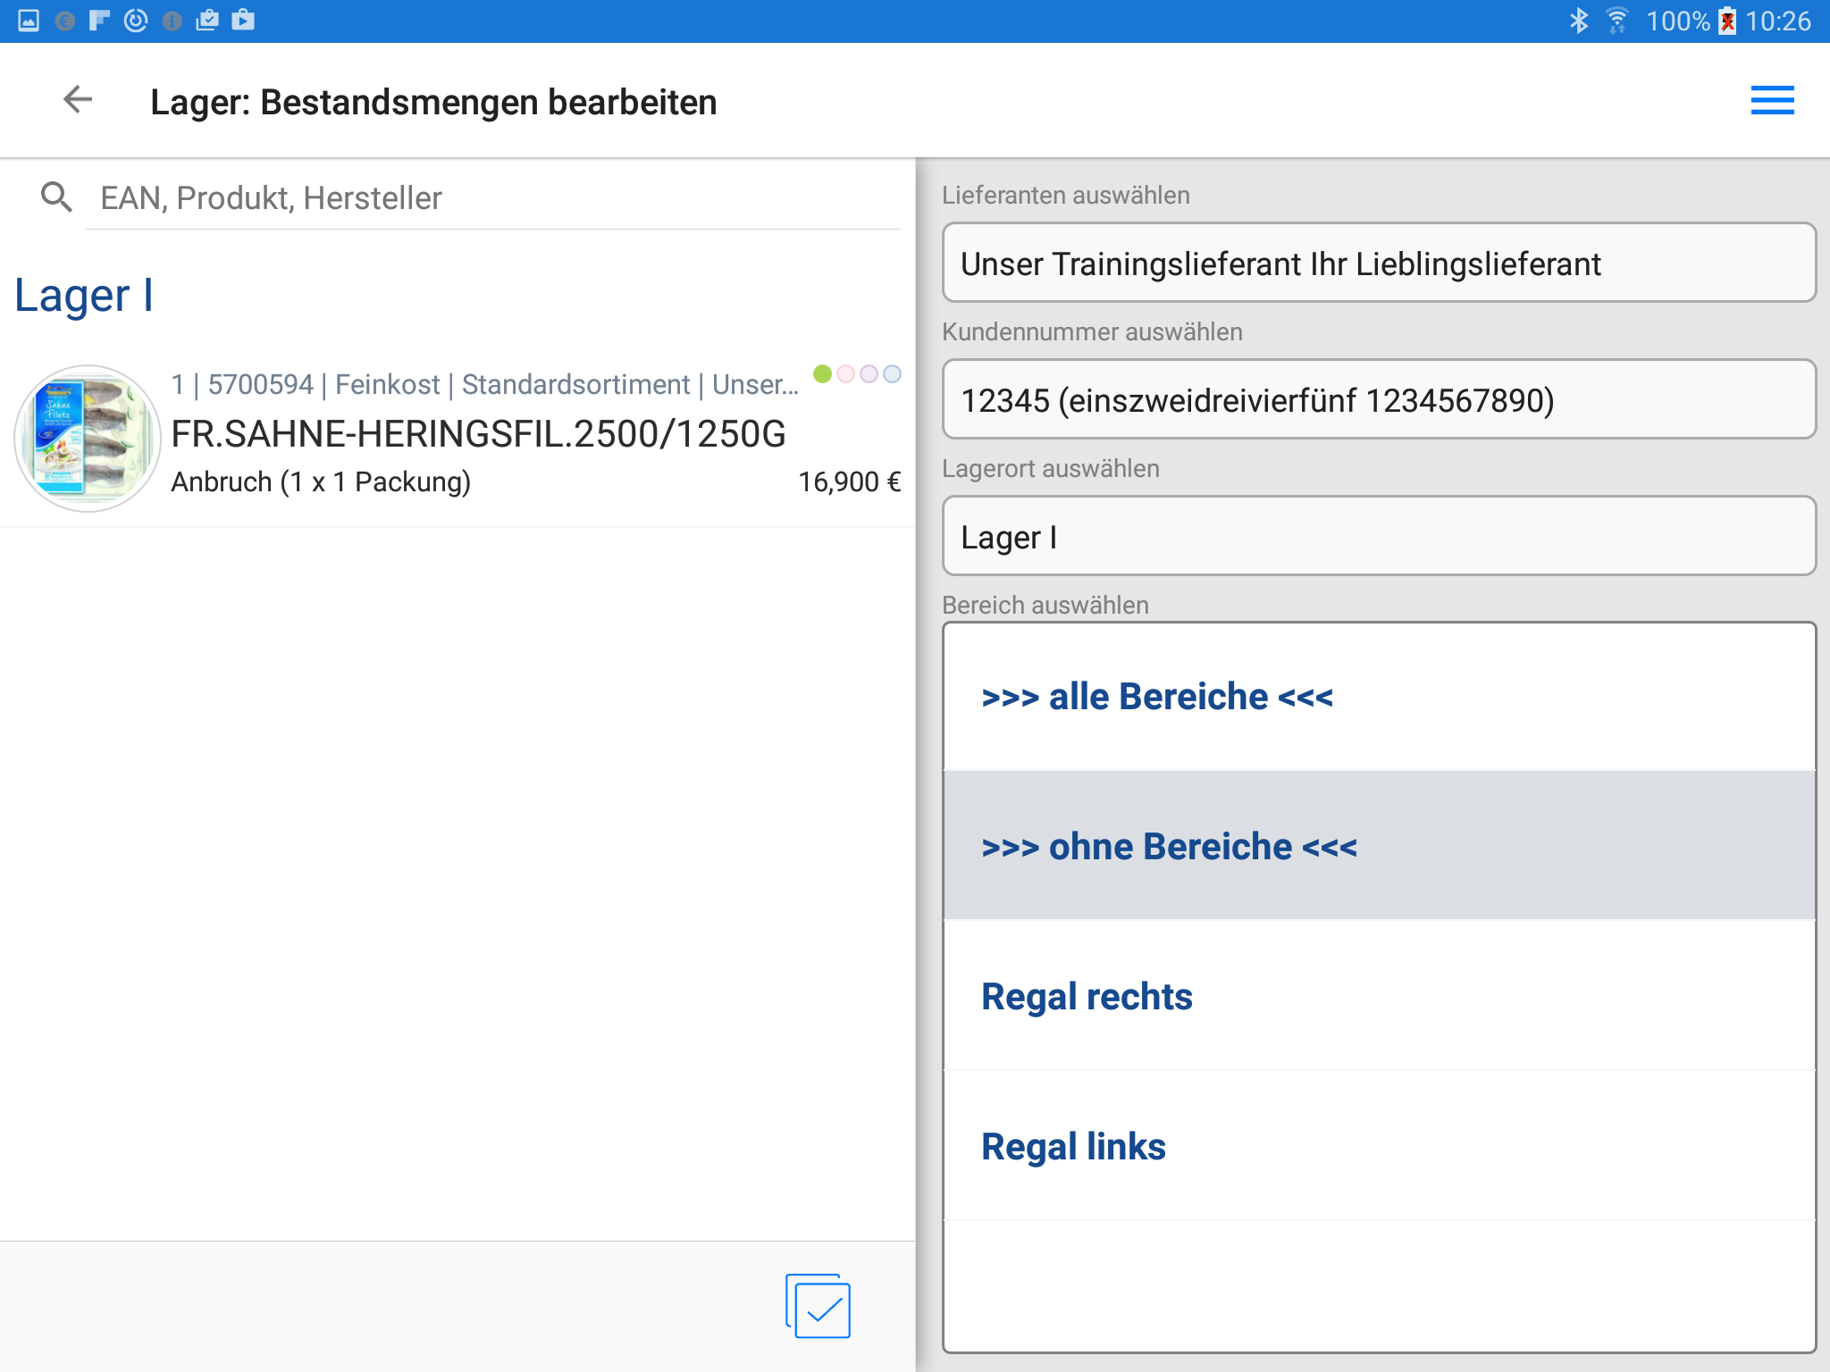The width and height of the screenshot is (1830, 1372).
Task: Tap the Bluetooth status icon
Action: (x=1579, y=21)
